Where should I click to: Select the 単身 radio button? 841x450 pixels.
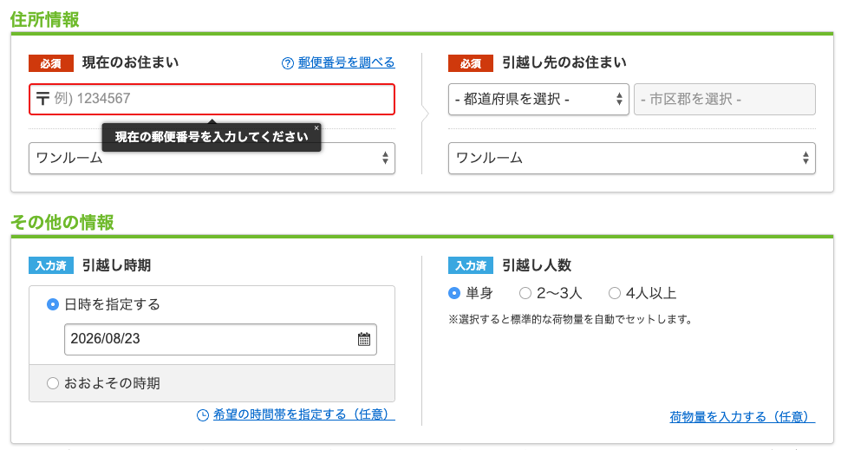click(454, 293)
